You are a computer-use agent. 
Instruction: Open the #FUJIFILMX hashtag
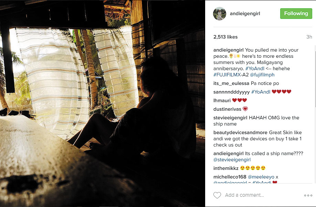tap(227, 75)
